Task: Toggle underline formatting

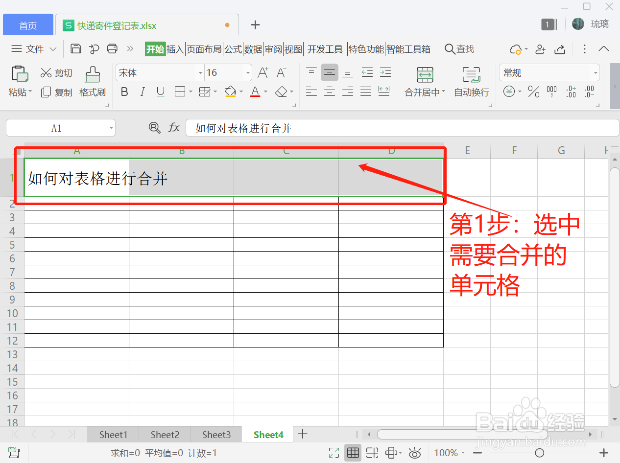Action: click(x=160, y=92)
